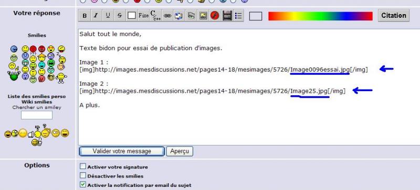Insert the red smiley baring teeth
The height and width of the screenshot is (190, 420).
coord(41,49)
